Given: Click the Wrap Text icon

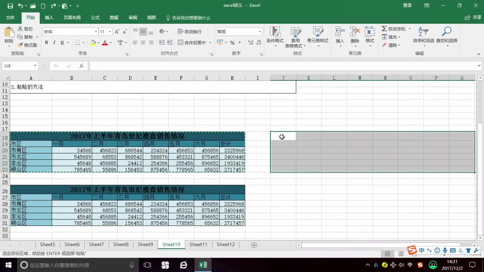Looking at the screenshot, I should tap(185, 31).
